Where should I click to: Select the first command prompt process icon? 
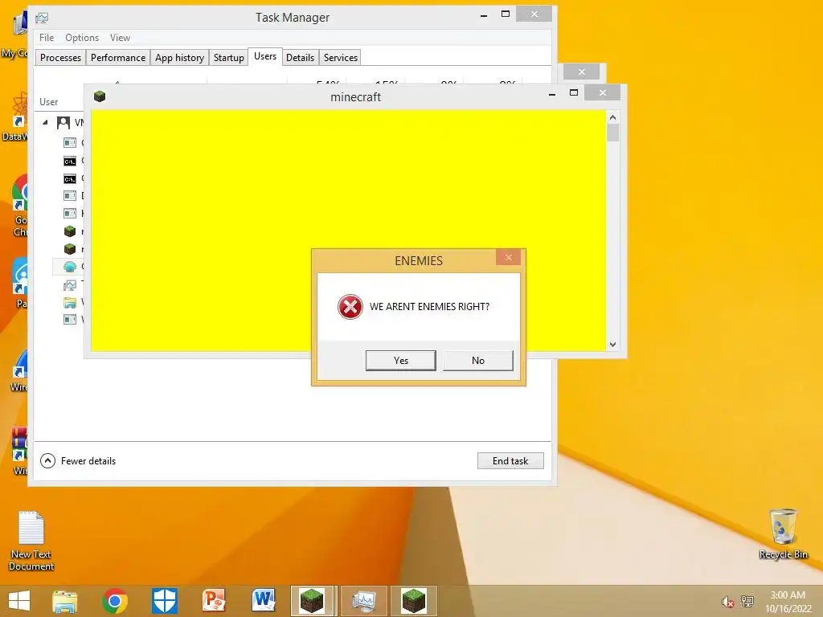click(70, 161)
